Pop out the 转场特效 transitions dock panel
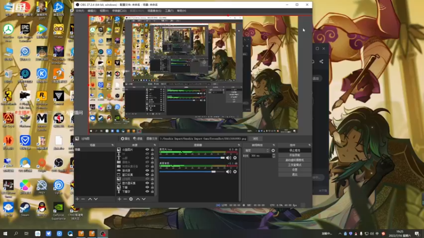The width and height of the screenshot is (424, 238). (273, 145)
